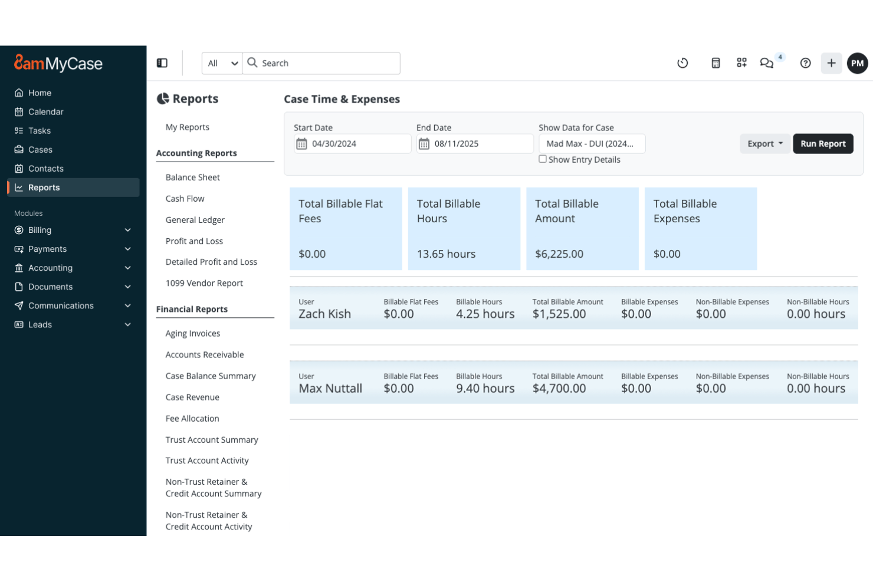Open Trust Account Summary report
Screen dimensions: 873x582
pos(212,440)
